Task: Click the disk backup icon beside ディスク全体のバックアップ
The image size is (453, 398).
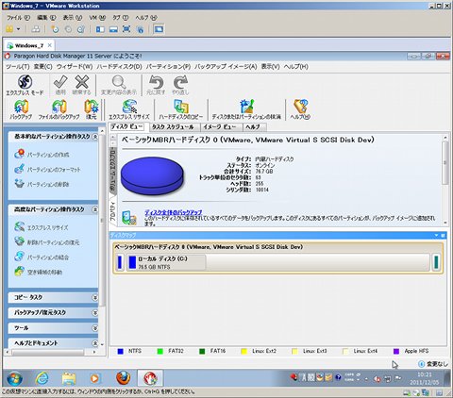Action: click(129, 218)
